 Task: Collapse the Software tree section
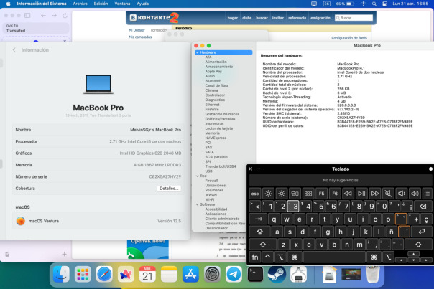(195, 204)
